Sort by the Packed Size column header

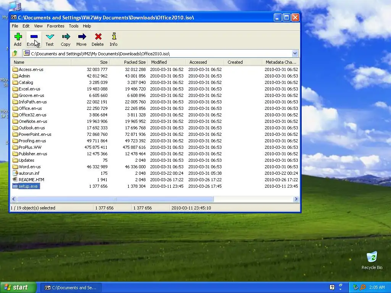[128, 62]
